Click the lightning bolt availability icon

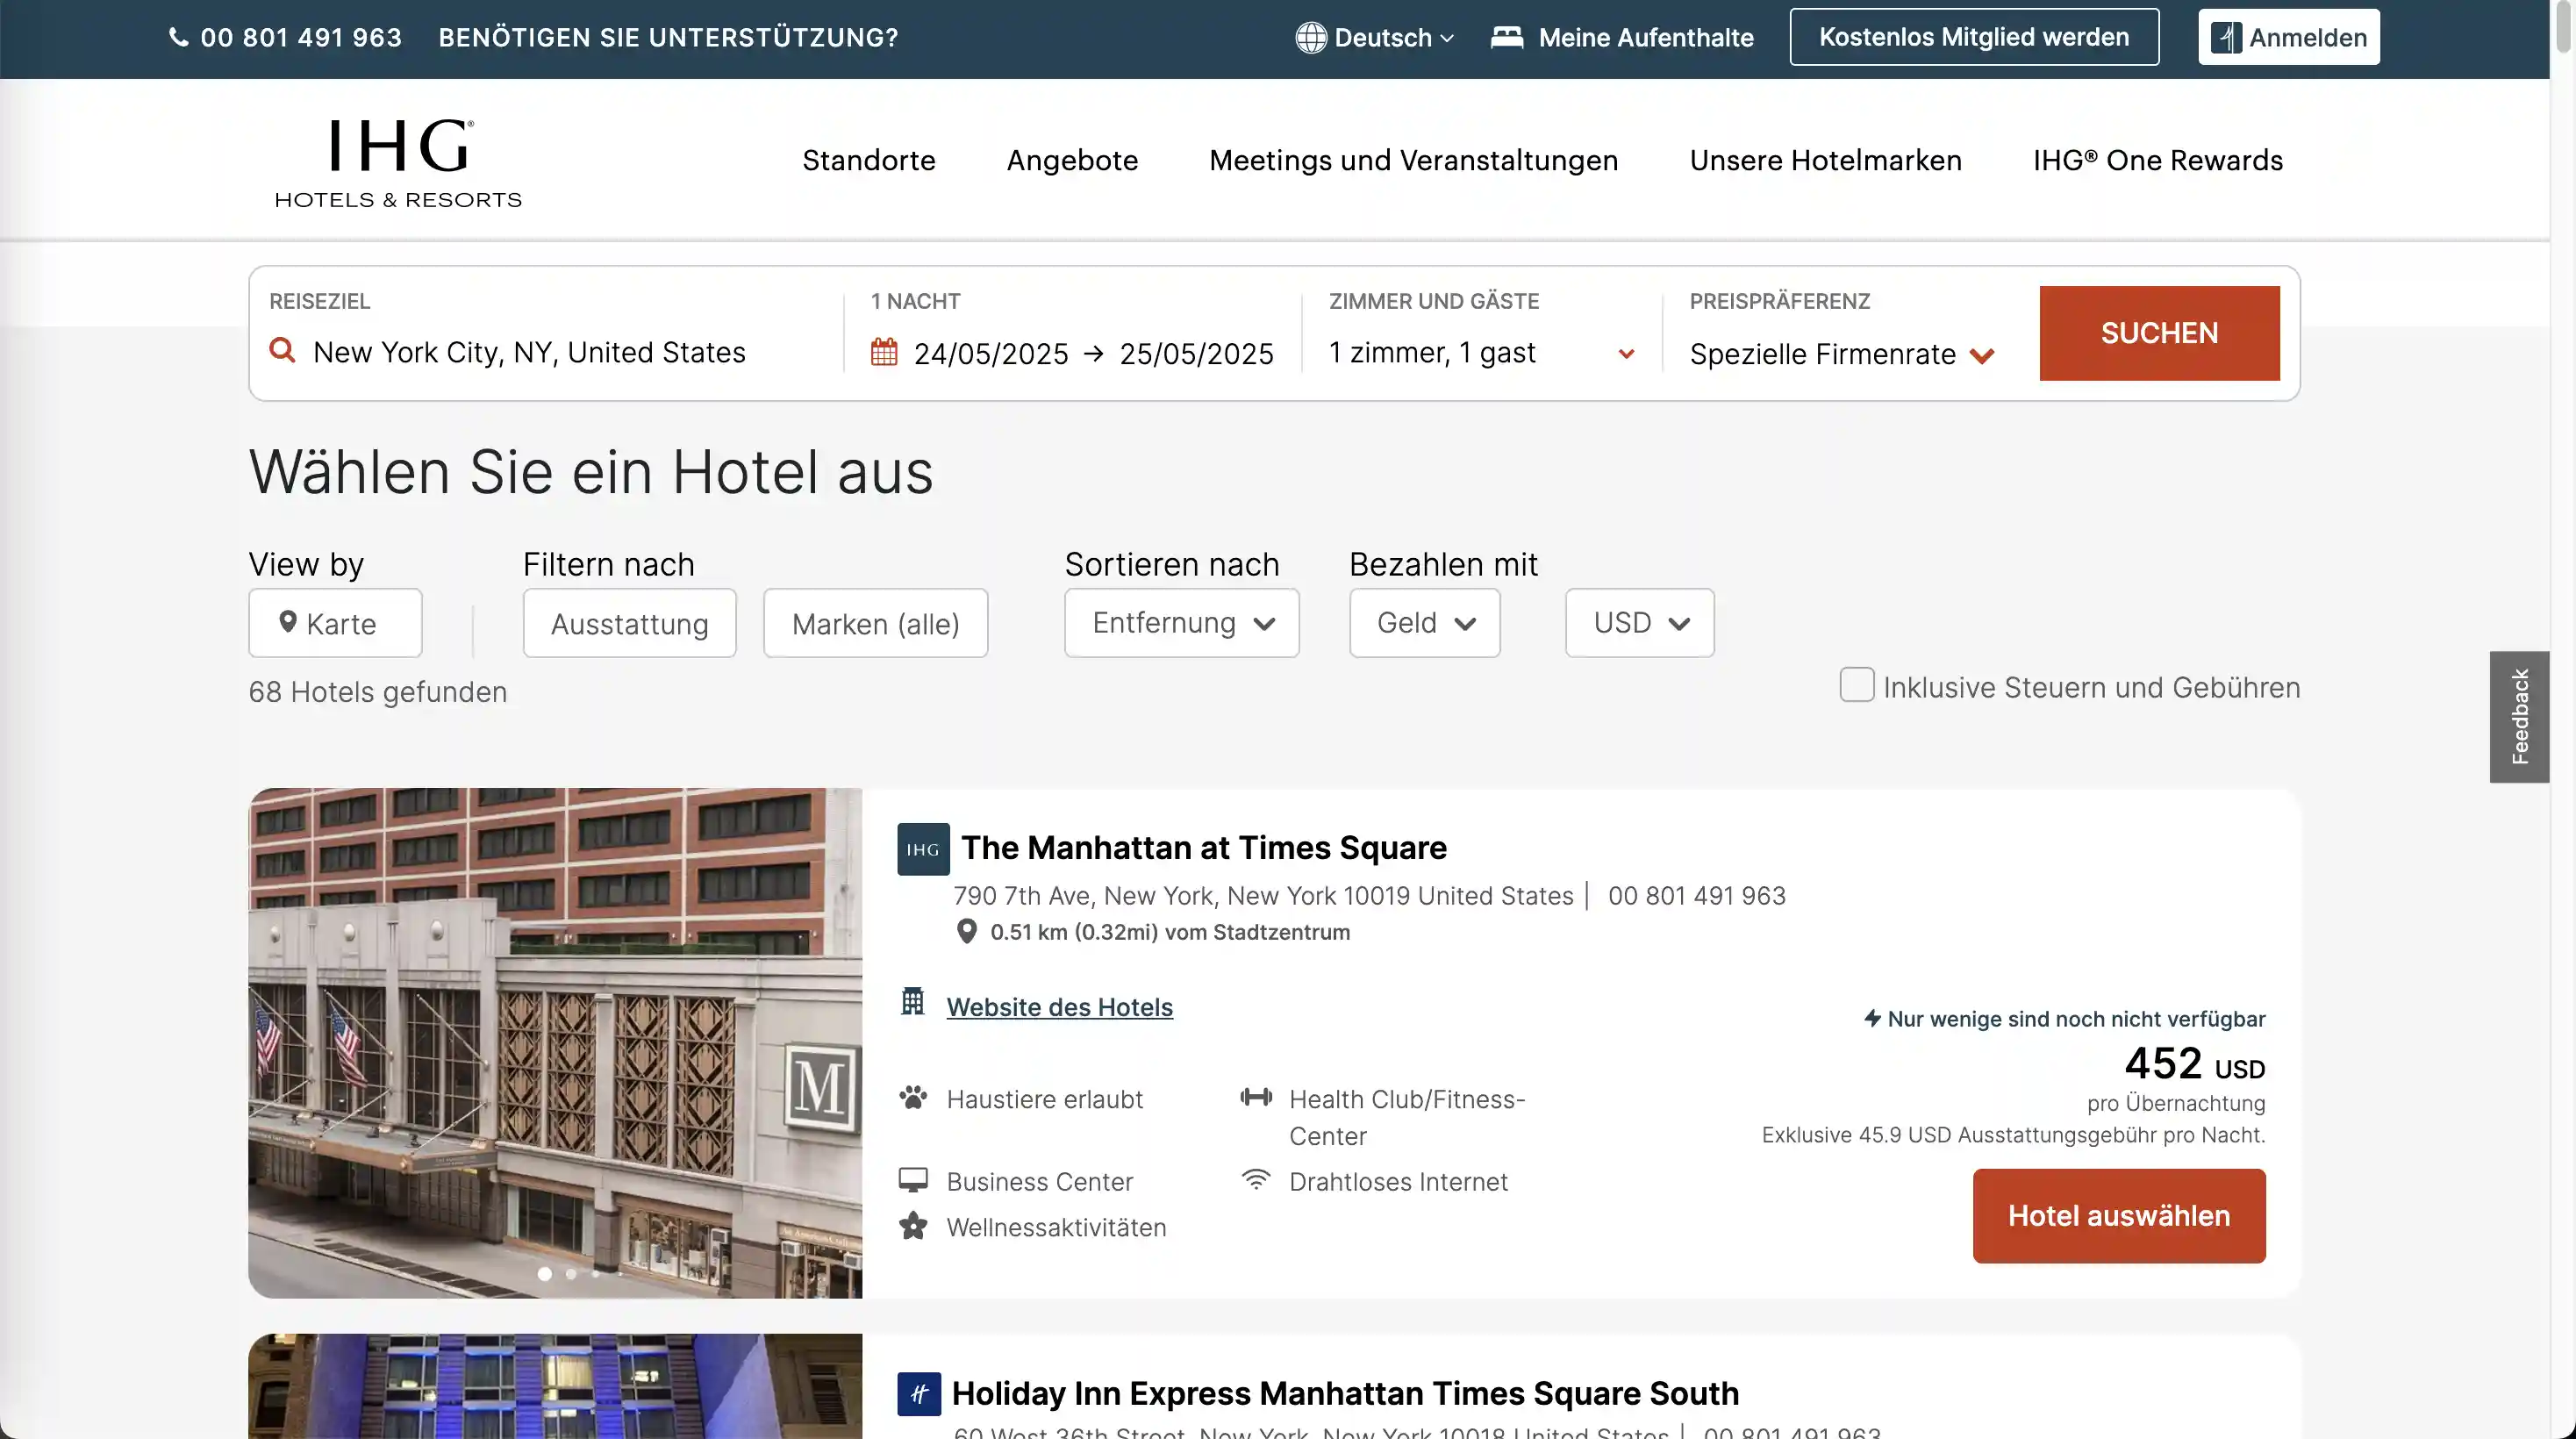pos(1872,1018)
